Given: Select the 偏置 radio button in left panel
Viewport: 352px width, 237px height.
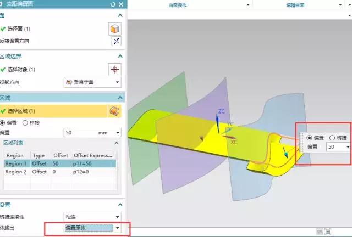Looking at the screenshot, I should (x=3, y=122).
